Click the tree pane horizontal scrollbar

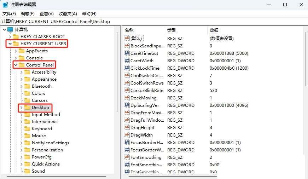(x=56, y=176)
